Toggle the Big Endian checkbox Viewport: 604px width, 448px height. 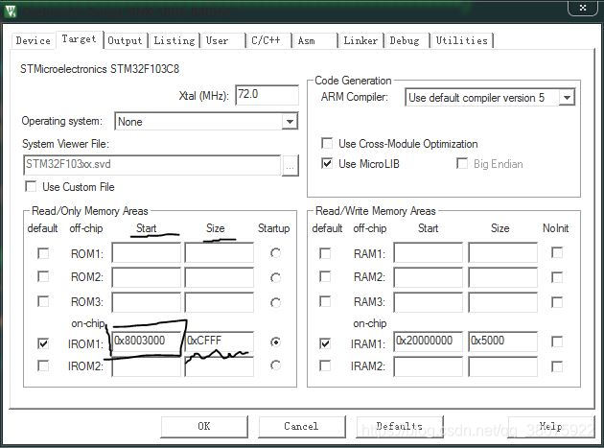coord(461,163)
